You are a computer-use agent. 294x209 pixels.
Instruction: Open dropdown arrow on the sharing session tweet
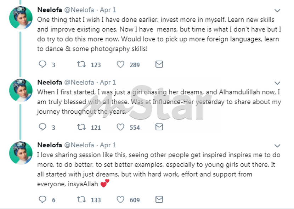[278, 146]
